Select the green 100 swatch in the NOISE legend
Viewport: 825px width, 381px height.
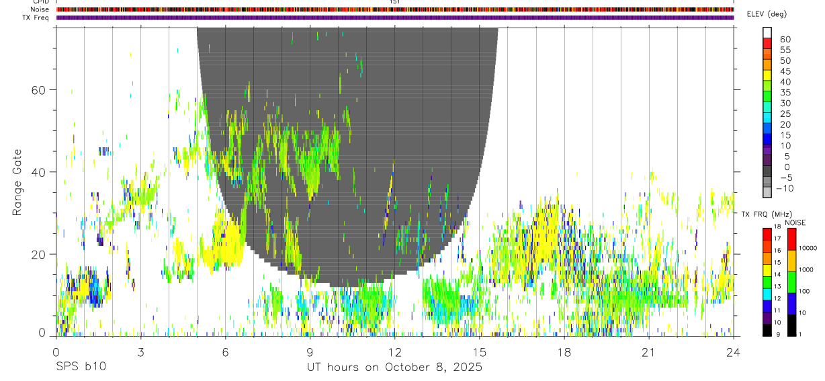[791, 282]
